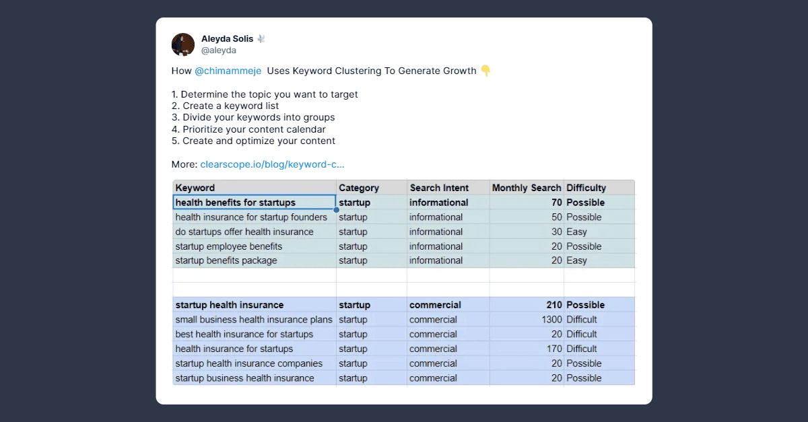The image size is (808, 422).
Task: Select the Keyword column header
Action: point(195,188)
